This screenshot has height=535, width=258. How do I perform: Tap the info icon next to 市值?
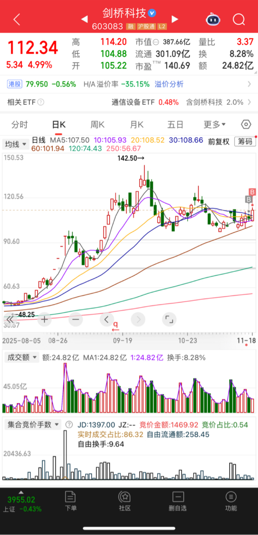[156, 42]
